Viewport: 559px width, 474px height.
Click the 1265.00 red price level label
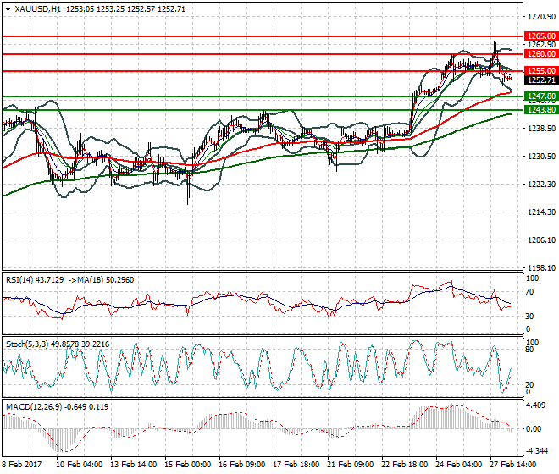point(541,36)
